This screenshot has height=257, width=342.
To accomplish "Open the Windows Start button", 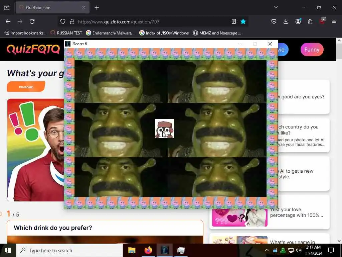I will pyautogui.click(x=8, y=250).
